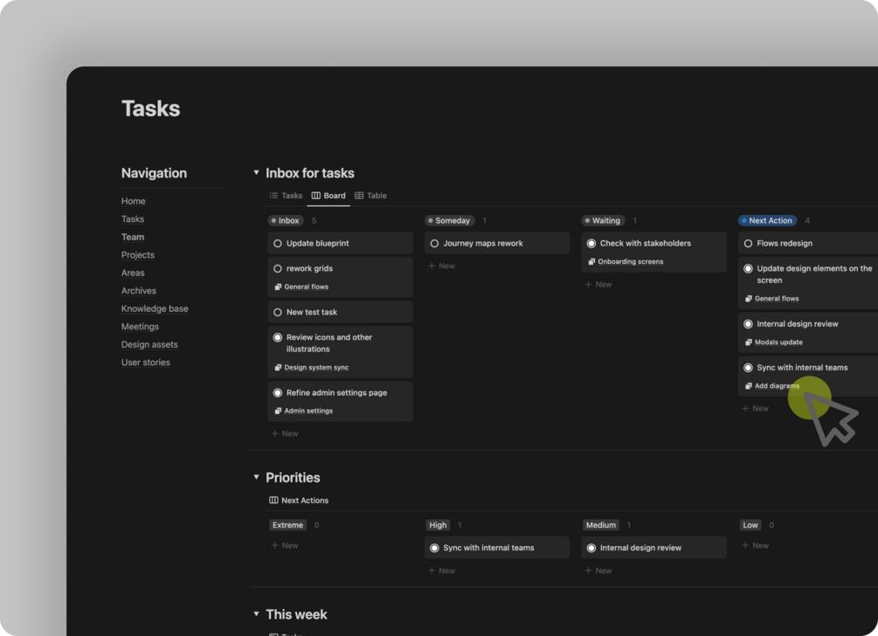This screenshot has width=878, height=636.
Task: Click the Inbox status tag header
Action: tap(286, 220)
